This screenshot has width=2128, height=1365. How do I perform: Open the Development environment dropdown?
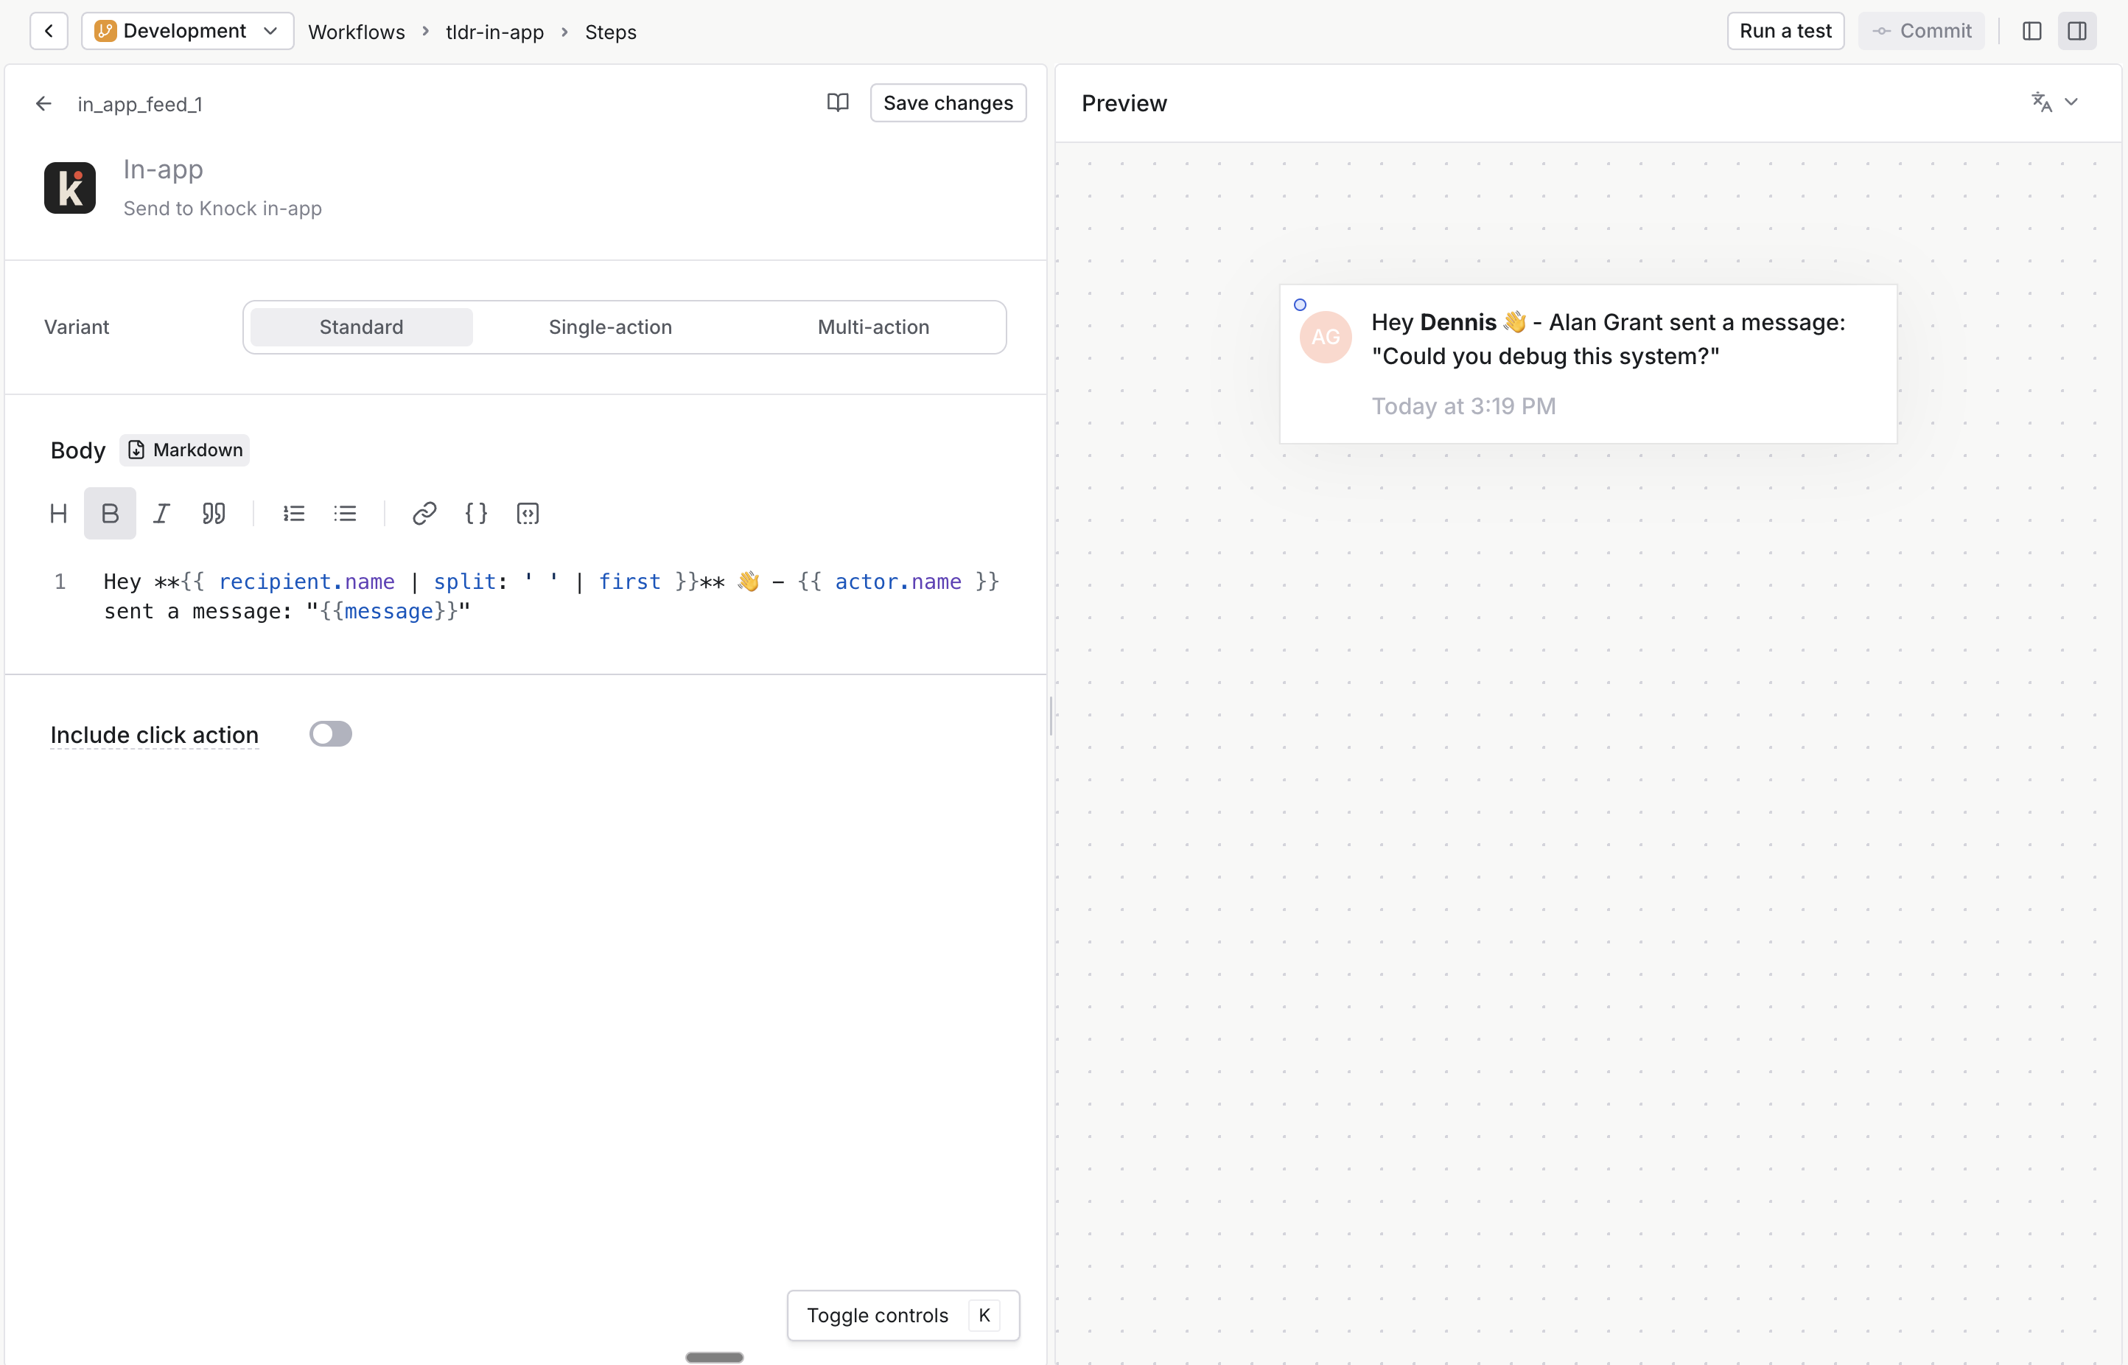(x=187, y=30)
